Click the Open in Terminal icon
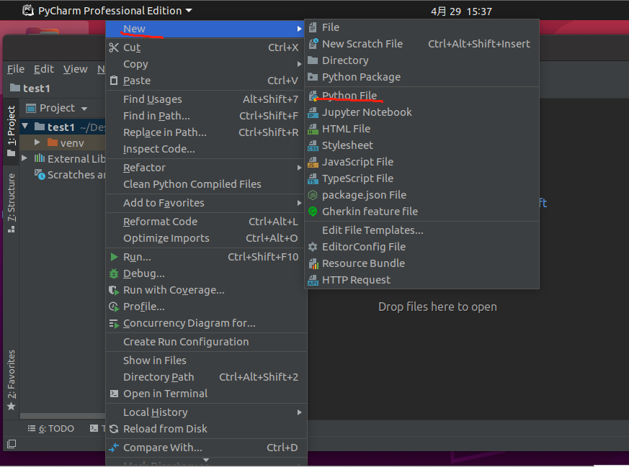This screenshot has width=629, height=467. pyautogui.click(x=114, y=394)
